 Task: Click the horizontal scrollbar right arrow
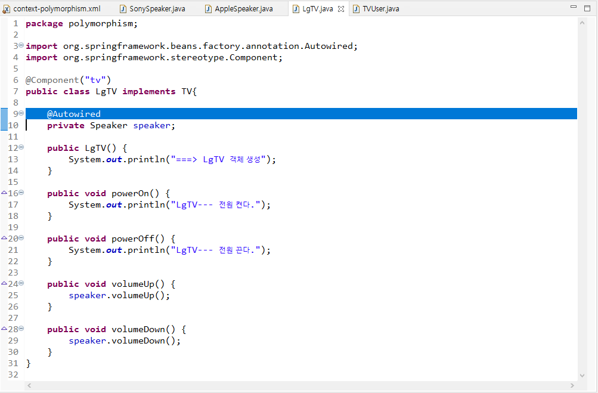point(572,386)
